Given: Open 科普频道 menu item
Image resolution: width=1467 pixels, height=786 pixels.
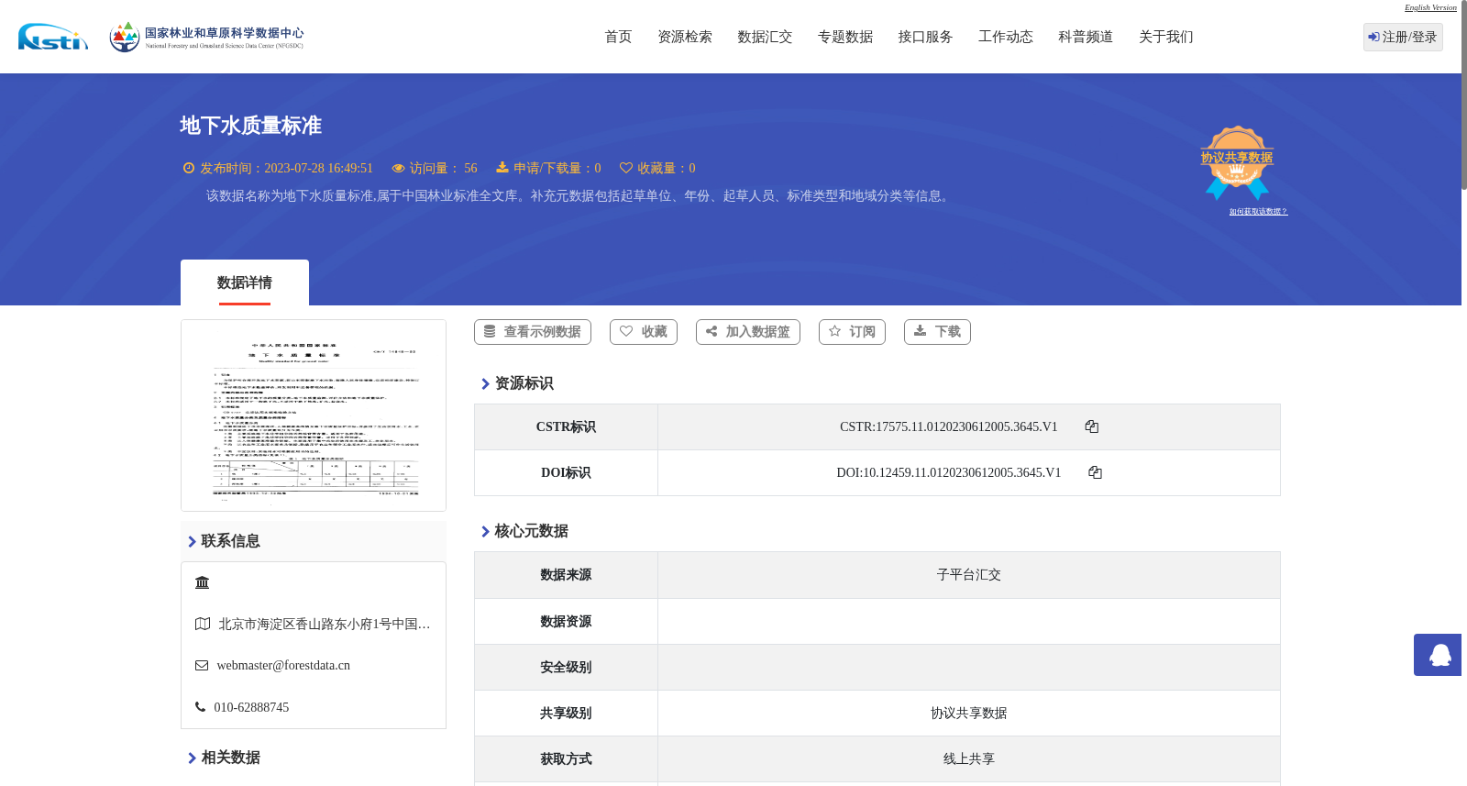Looking at the screenshot, I should [1086, 37].
